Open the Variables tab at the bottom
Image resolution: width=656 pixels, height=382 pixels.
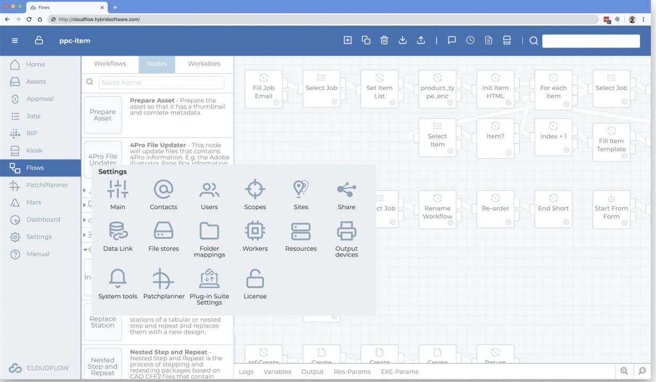[277, 371]
